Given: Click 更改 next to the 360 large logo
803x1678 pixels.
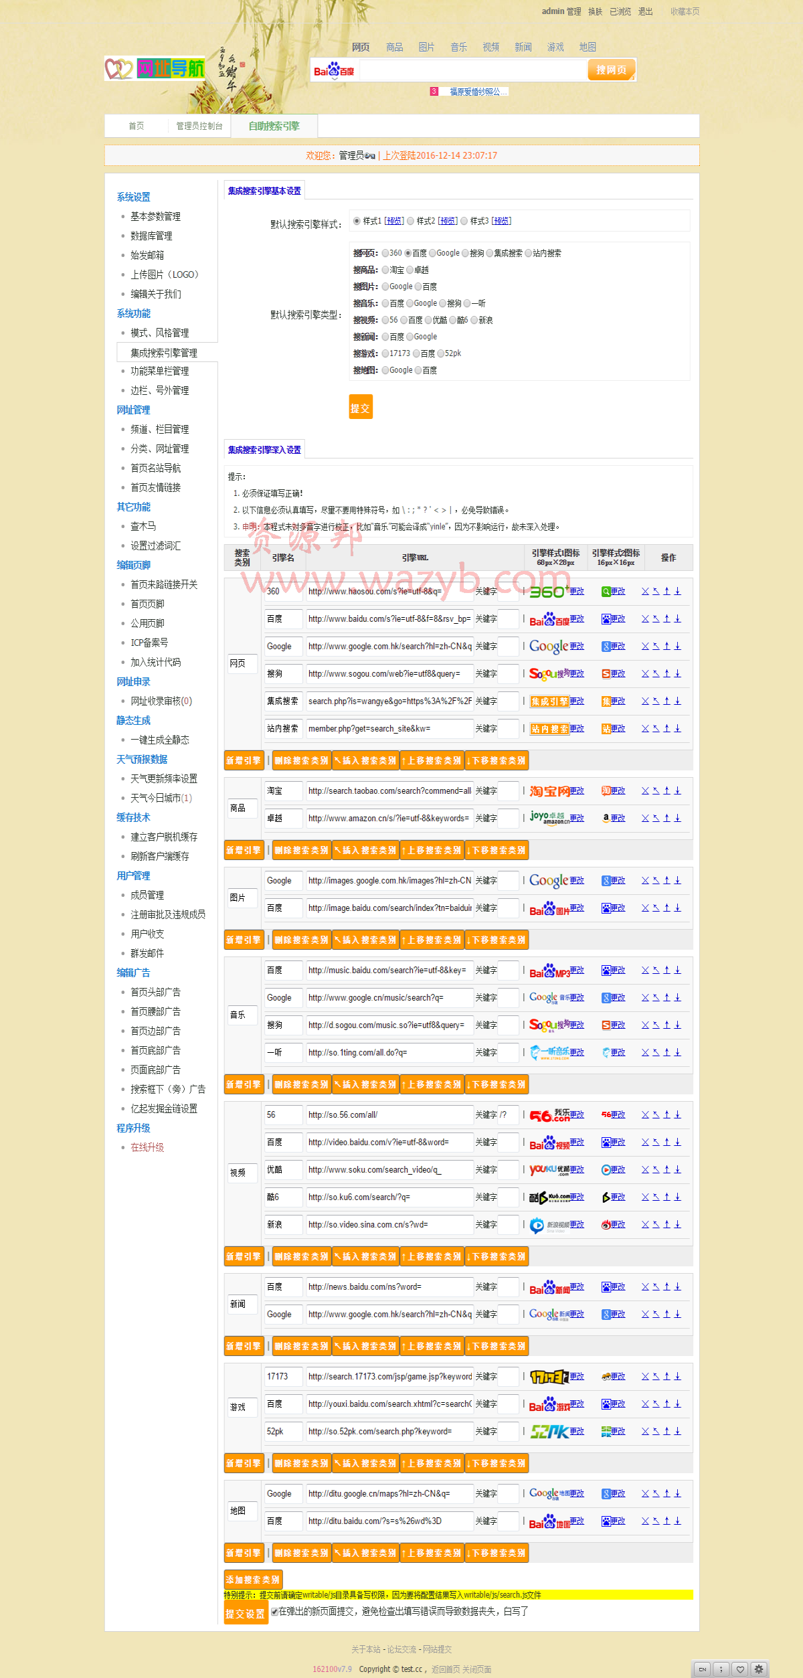Looking at the screenshot, I should coord(577,591).
